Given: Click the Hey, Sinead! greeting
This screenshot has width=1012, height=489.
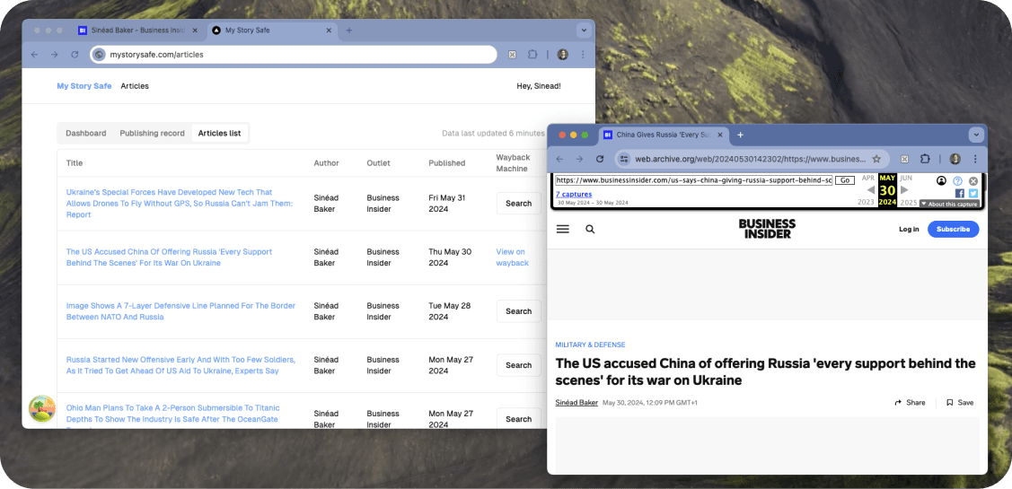Looking at the screenshot, I should pyautogui.click(x=539, y=86).
